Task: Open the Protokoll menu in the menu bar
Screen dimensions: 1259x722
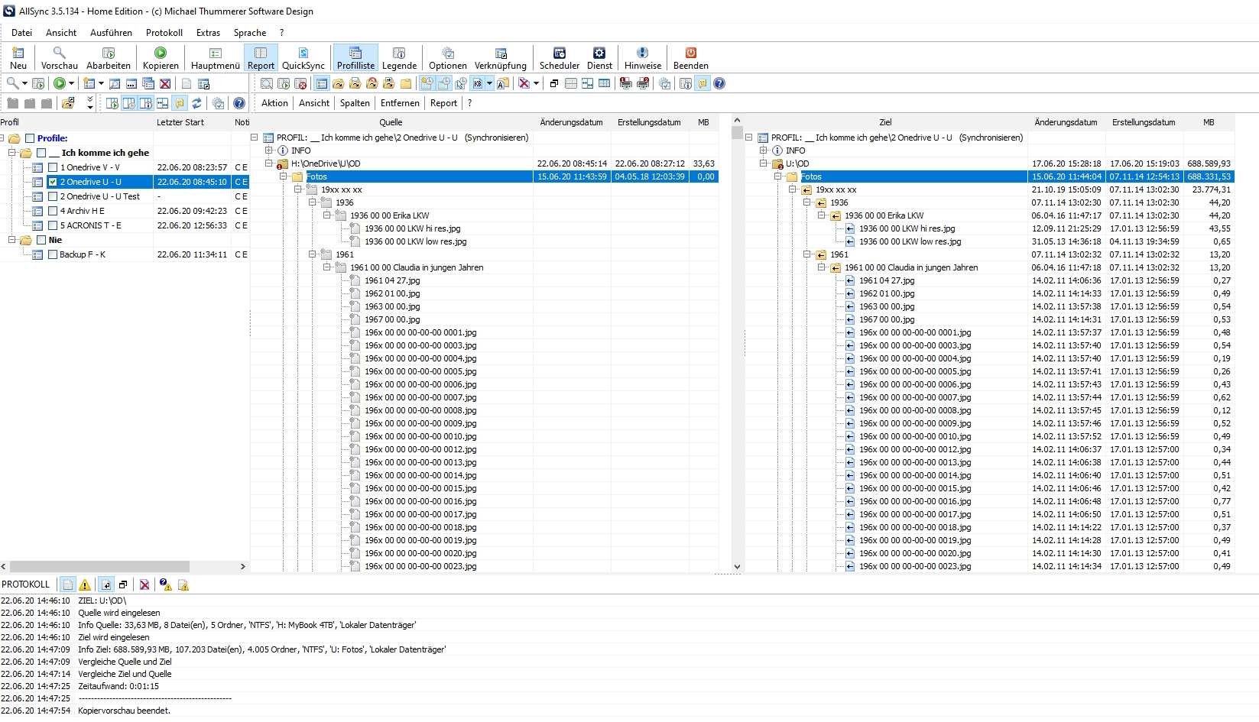Action: pyautogui.click(x=164, y=33)
